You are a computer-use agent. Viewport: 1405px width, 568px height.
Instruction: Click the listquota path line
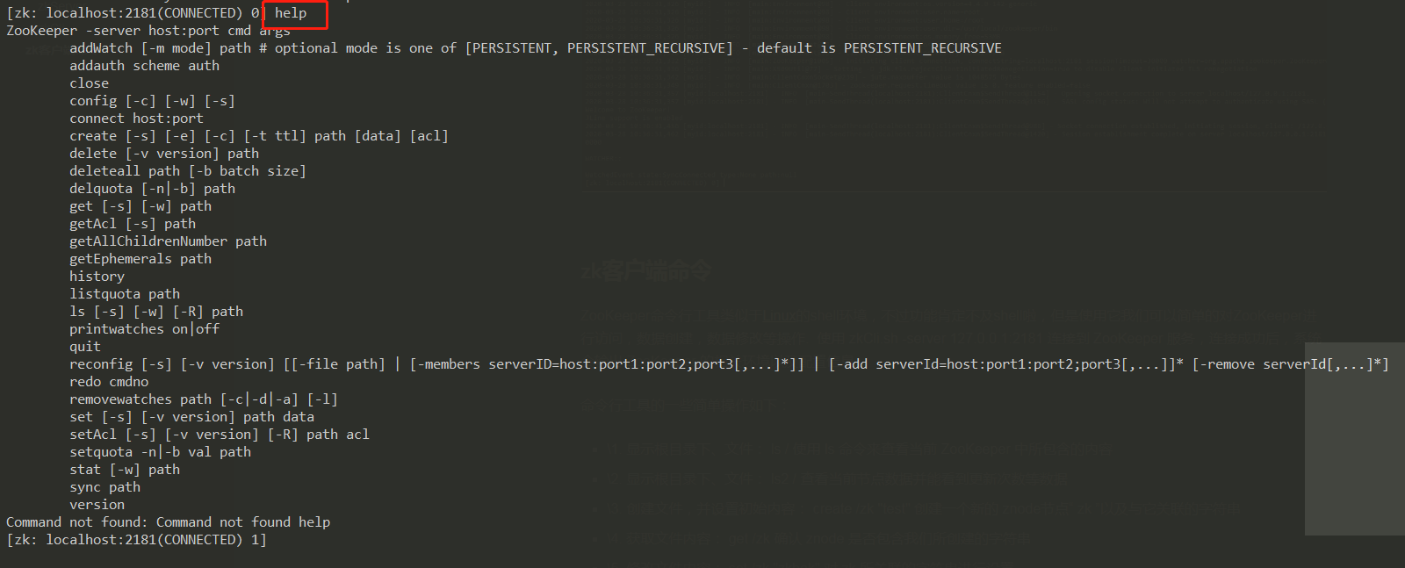coord(125,294)
